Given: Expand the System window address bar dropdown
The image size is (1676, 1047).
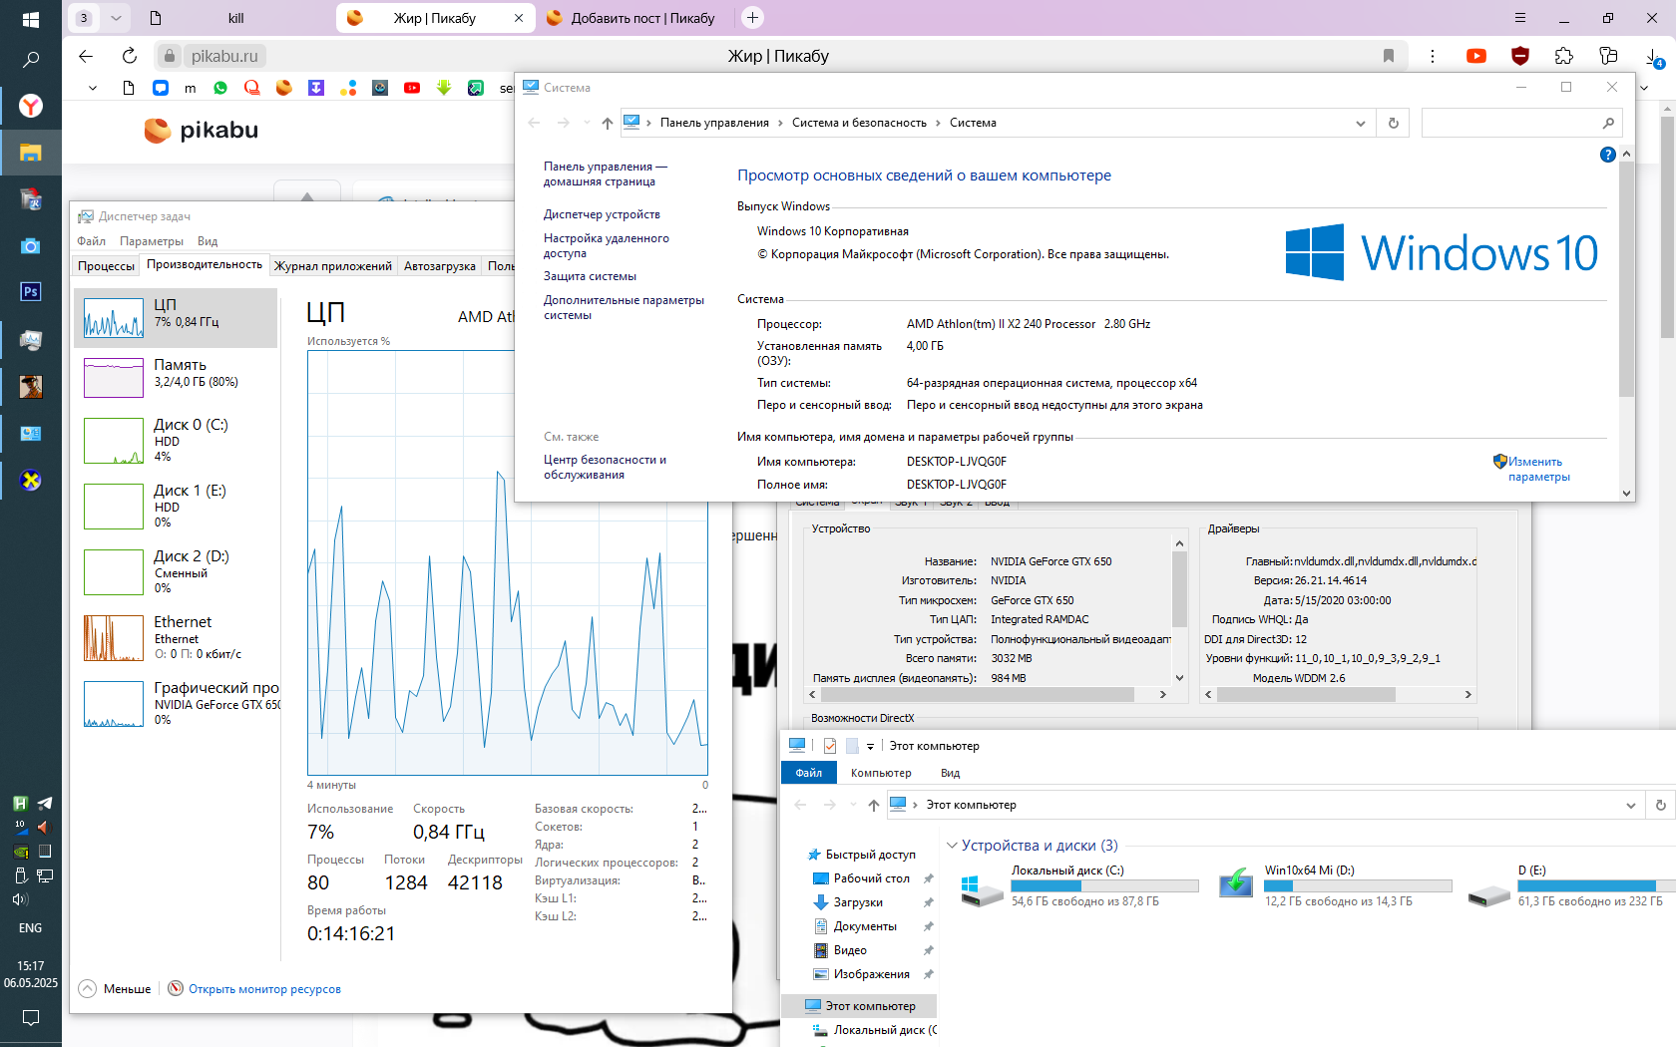Looking at the screenshot, I should (x=1360, y=123).
